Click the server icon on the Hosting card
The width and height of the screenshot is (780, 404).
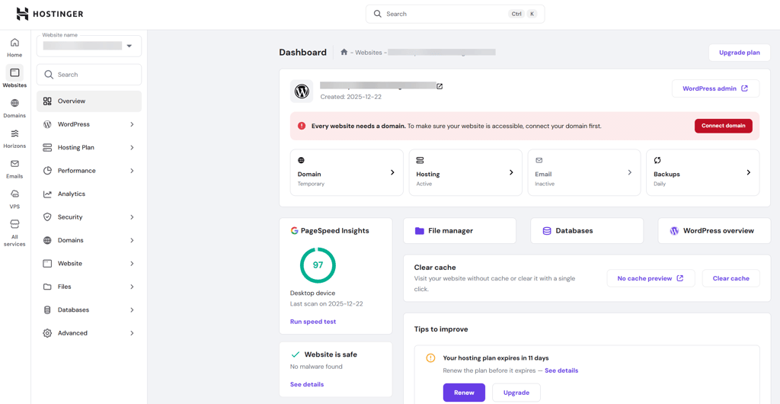420,160
